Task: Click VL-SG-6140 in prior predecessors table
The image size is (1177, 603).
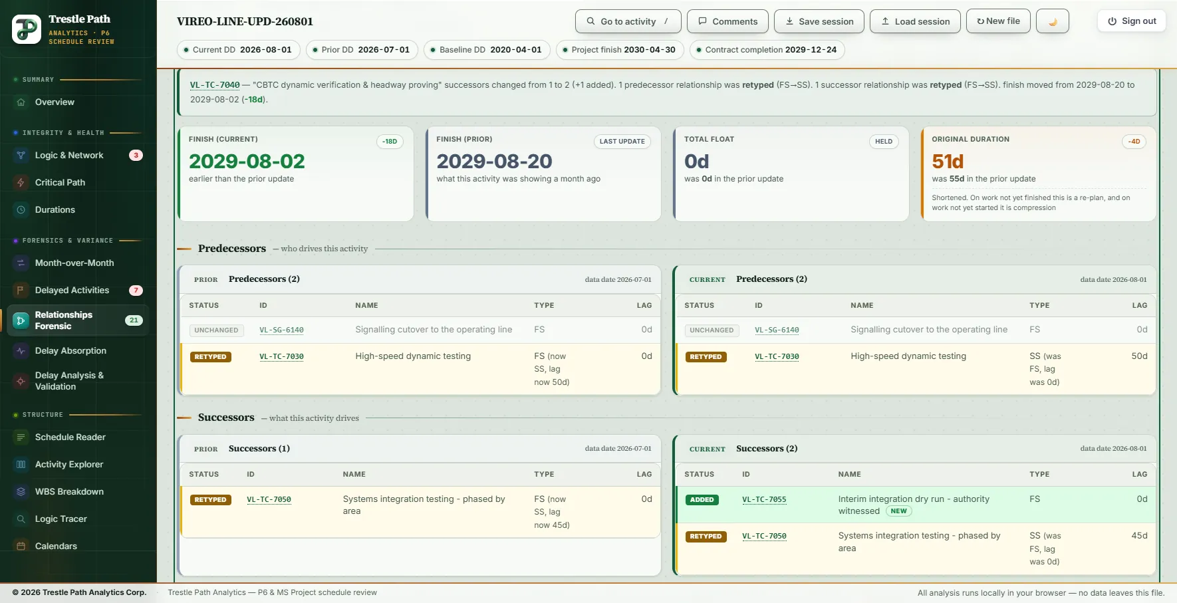Action: (x=281, y=330)
